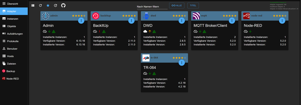Click the mqtt star rating
Image resolution: width=301 pixels, height=105 pixels.
click(x=230, y=15)
